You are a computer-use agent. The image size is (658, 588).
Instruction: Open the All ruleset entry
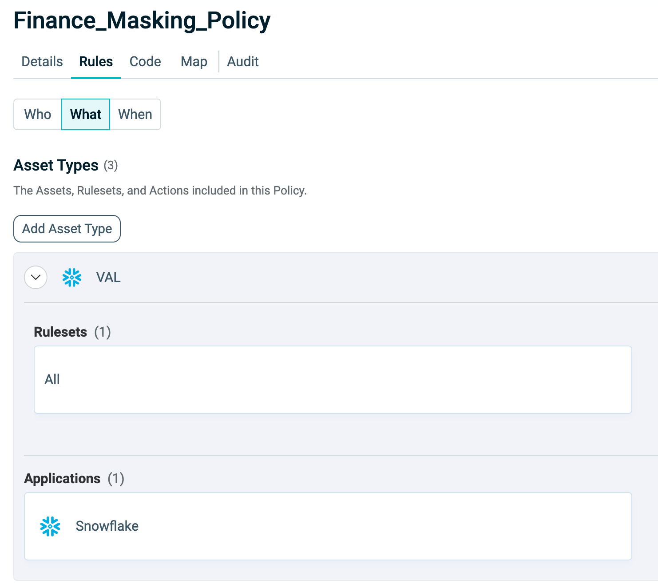click(52, 379)
